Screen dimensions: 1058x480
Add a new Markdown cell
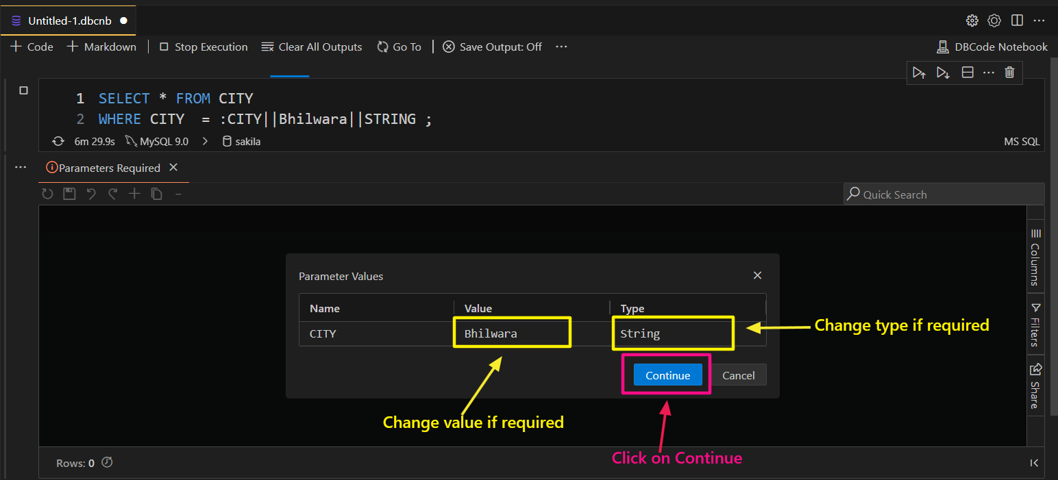tap(101, 47)
